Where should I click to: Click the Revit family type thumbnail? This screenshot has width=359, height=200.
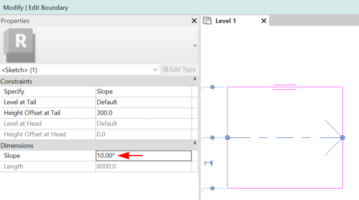click(x=19, y=45)
